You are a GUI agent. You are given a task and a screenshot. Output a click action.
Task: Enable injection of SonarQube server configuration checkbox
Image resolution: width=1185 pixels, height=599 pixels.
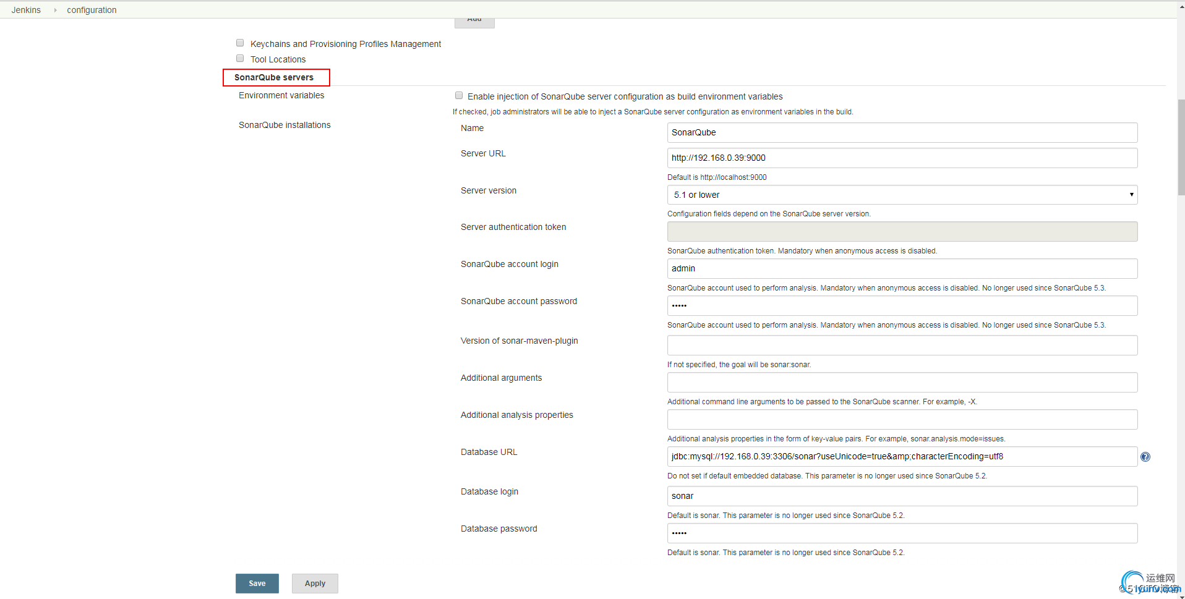point(459,95)
